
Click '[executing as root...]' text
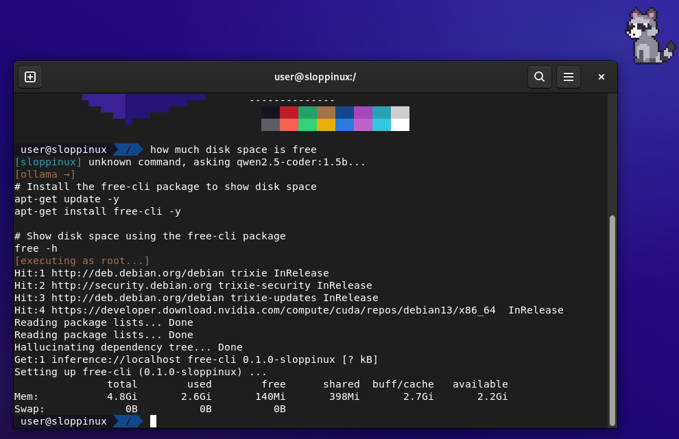(82, 261)
